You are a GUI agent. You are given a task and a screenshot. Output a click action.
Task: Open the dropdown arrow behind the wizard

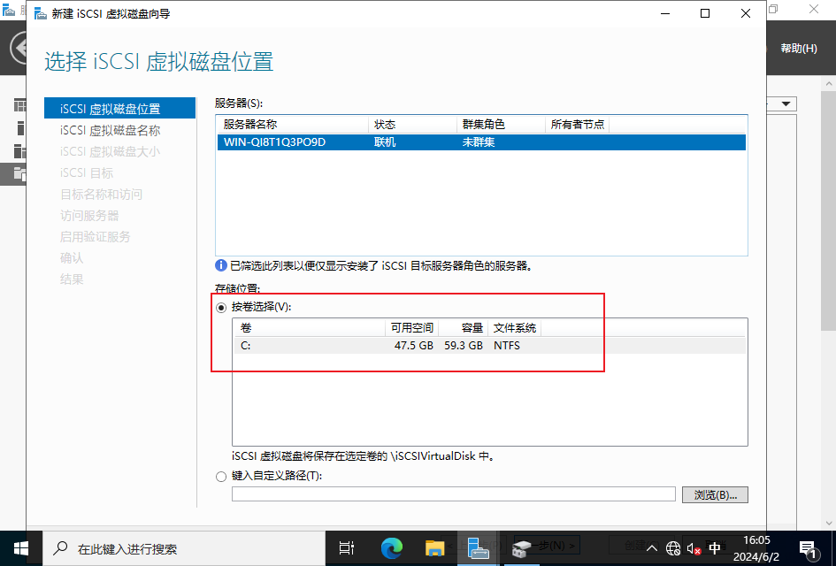pos(785,104)
